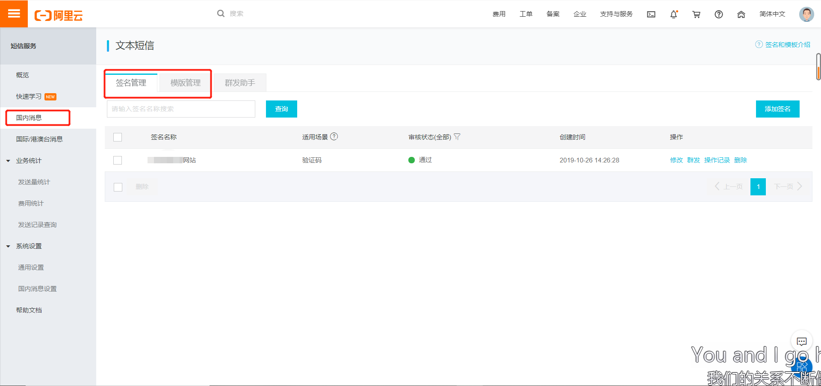Open 帮助文档 in the sidebar
This screenshot has height=386, width=821.
[29, 310]
